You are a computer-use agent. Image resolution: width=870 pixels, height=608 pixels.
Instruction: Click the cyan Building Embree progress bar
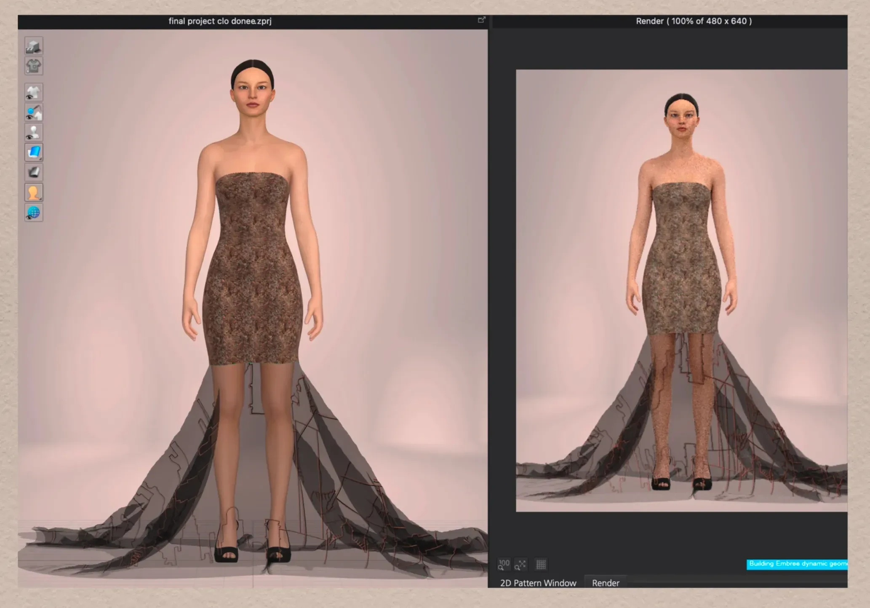[x=797, y=564]
